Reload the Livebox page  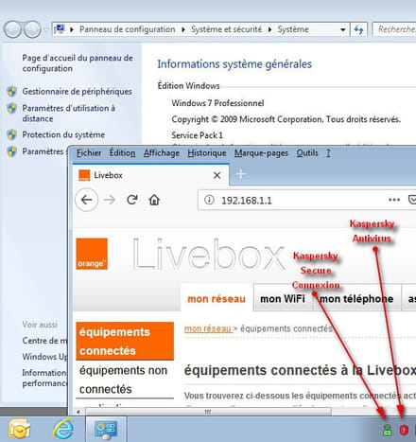click(132, 200)
